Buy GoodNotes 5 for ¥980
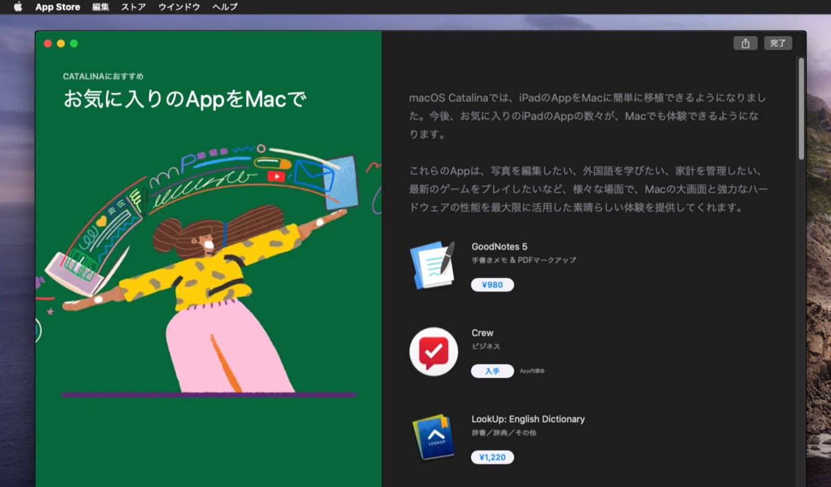831x487 pixels. pyautogui.click(x=492, y=285)
